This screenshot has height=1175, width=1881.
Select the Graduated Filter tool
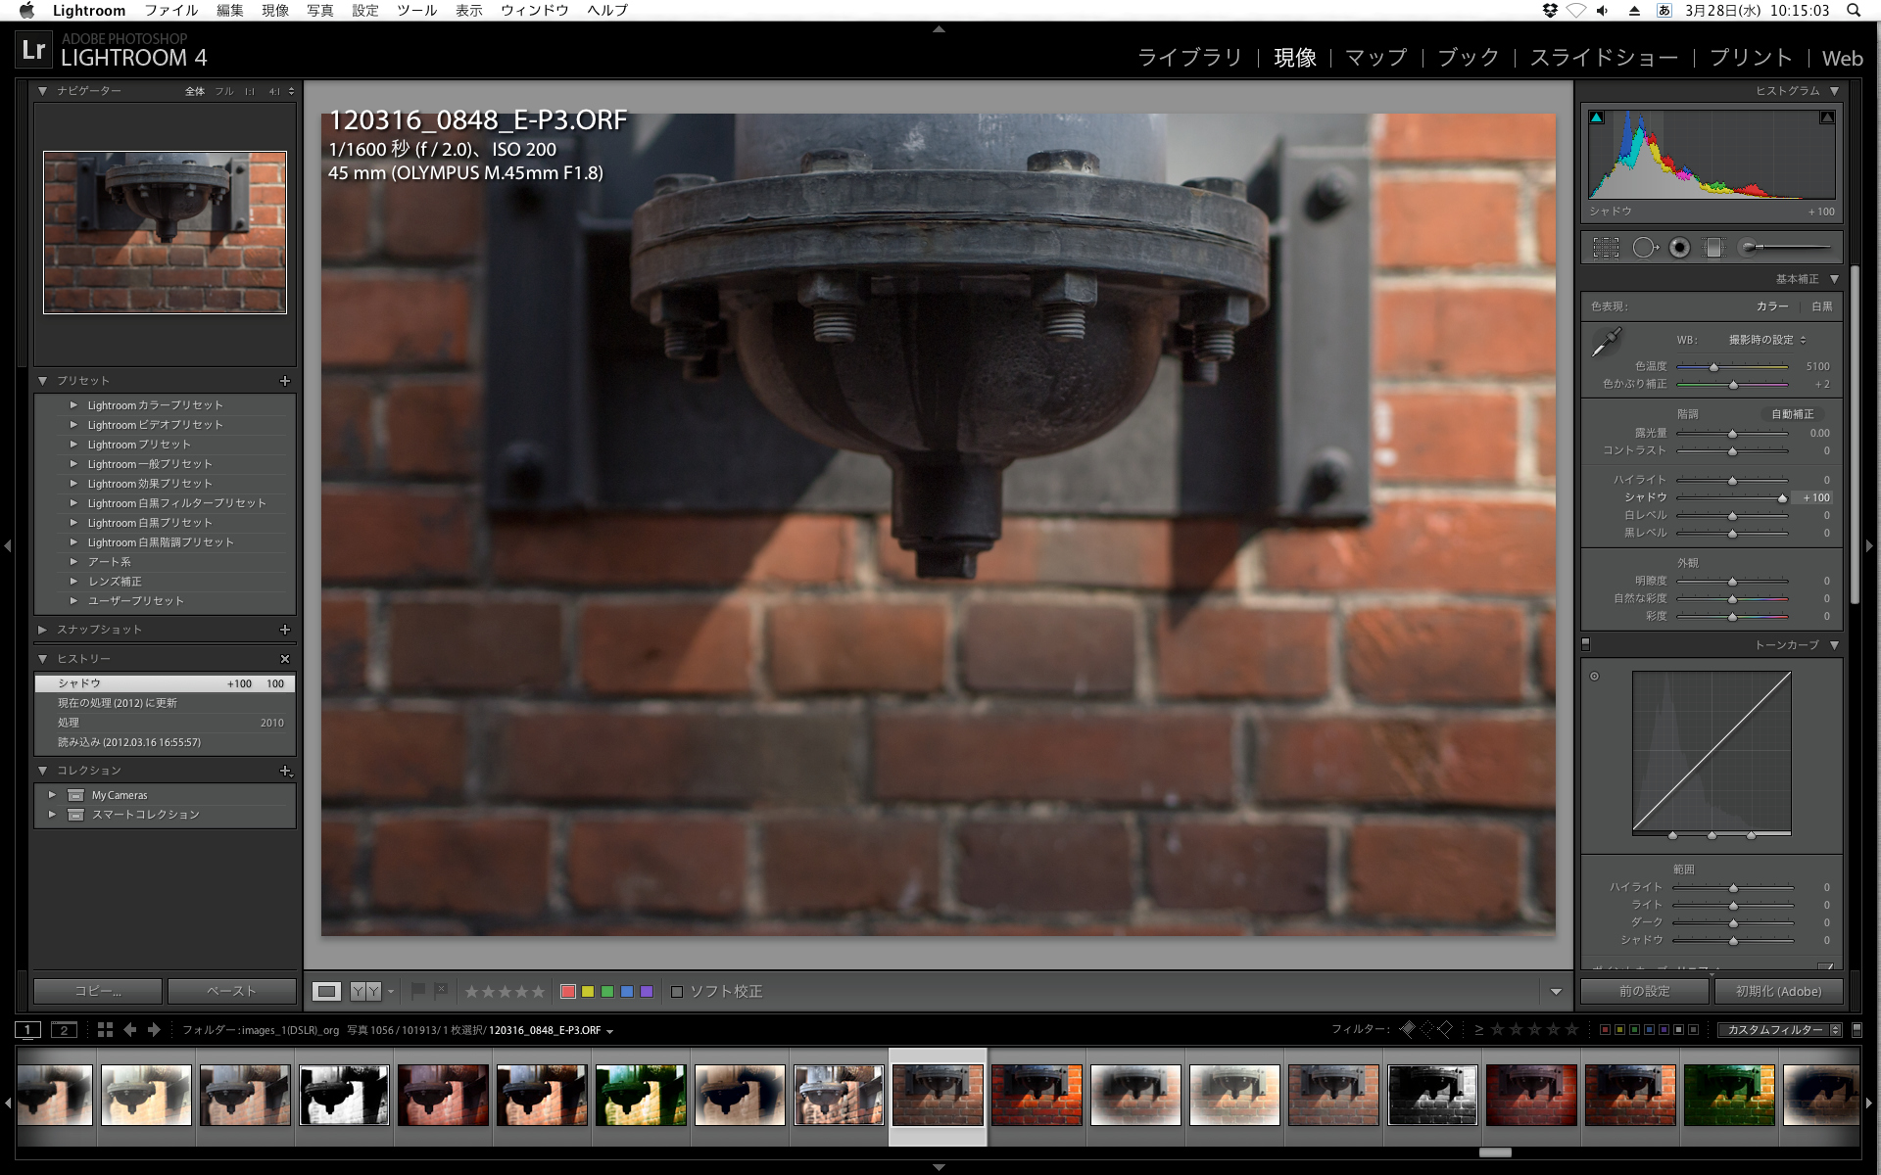click(1713, 248)
